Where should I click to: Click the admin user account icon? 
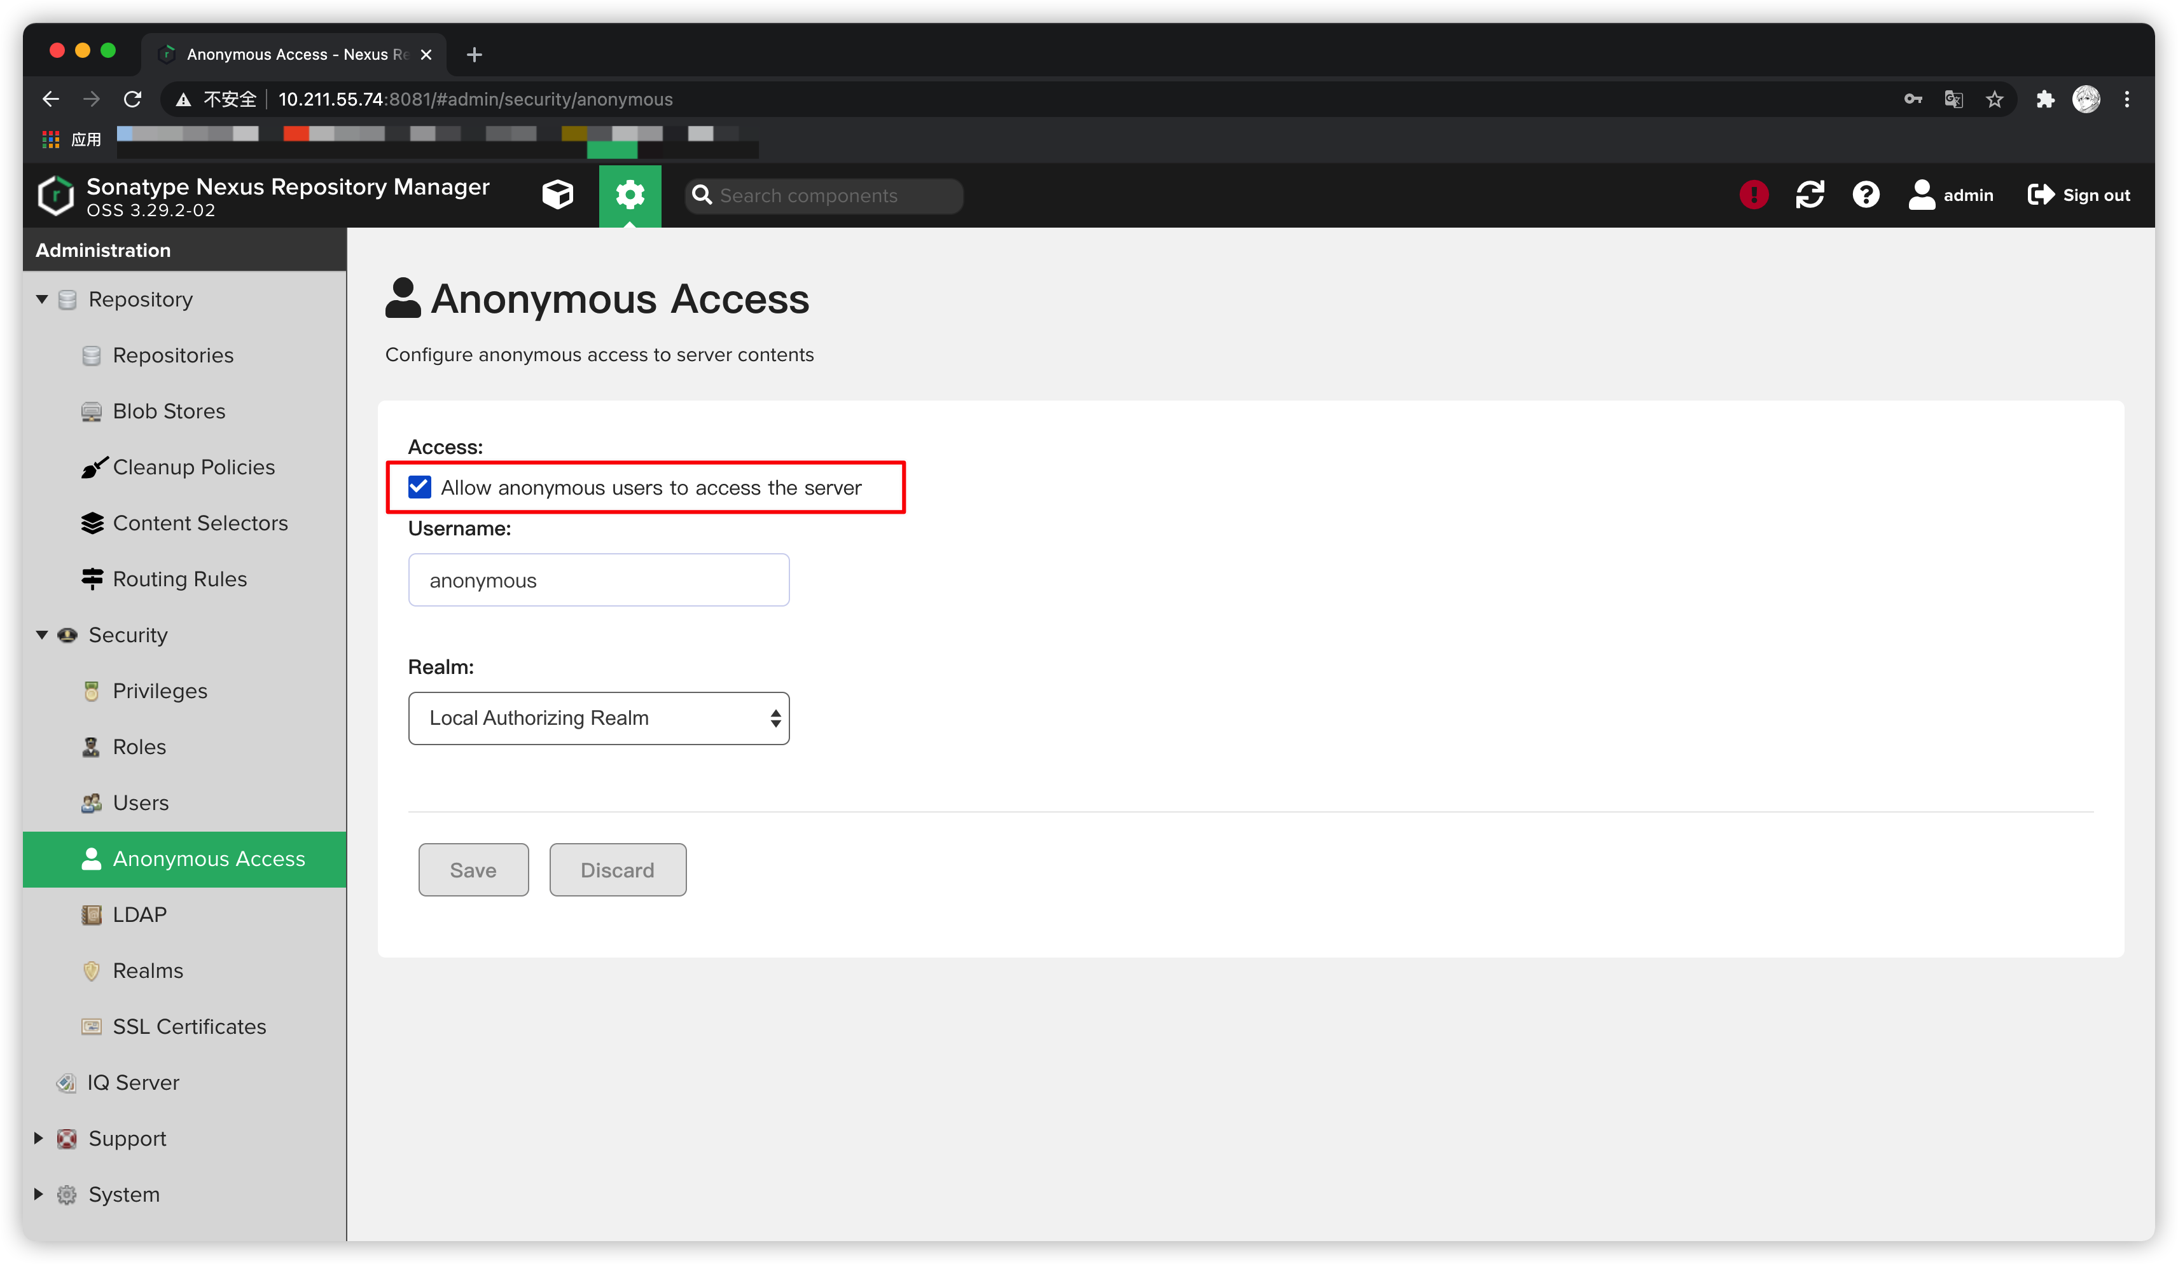[x=1921, y=195]
